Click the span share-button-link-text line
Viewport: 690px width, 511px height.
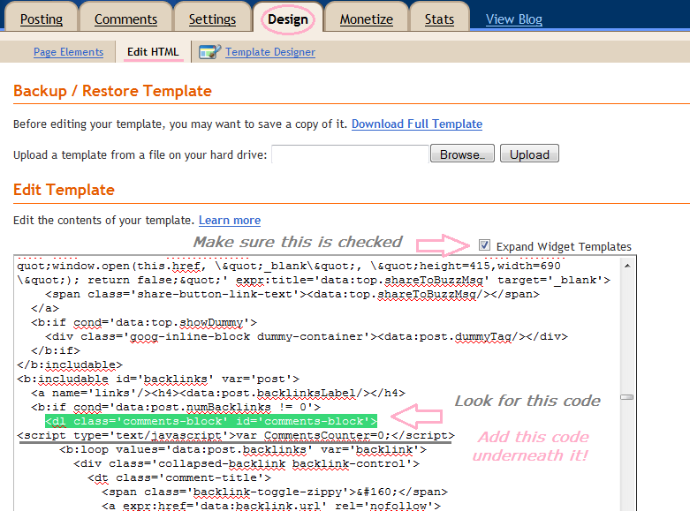coord(292,294)
